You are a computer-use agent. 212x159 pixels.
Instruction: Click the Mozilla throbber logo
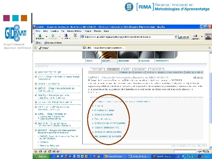[208, 37]
